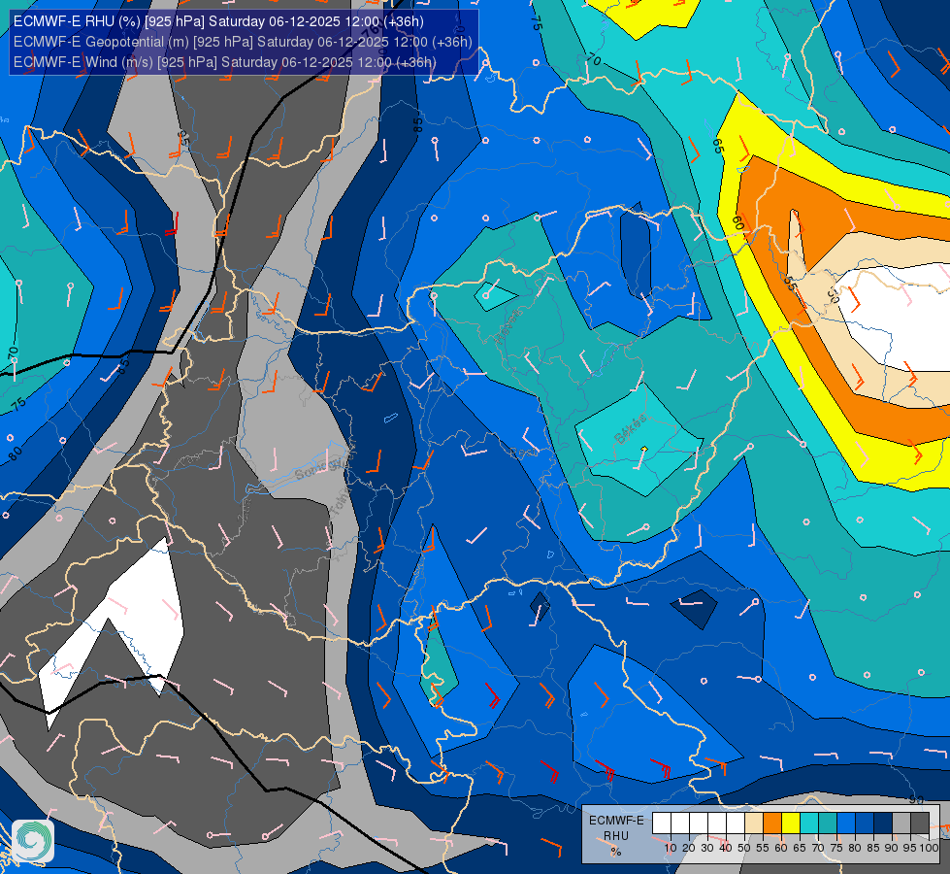
Task: Select the ECMWF-E RHU (%) title line
Action: click(218, 21)
